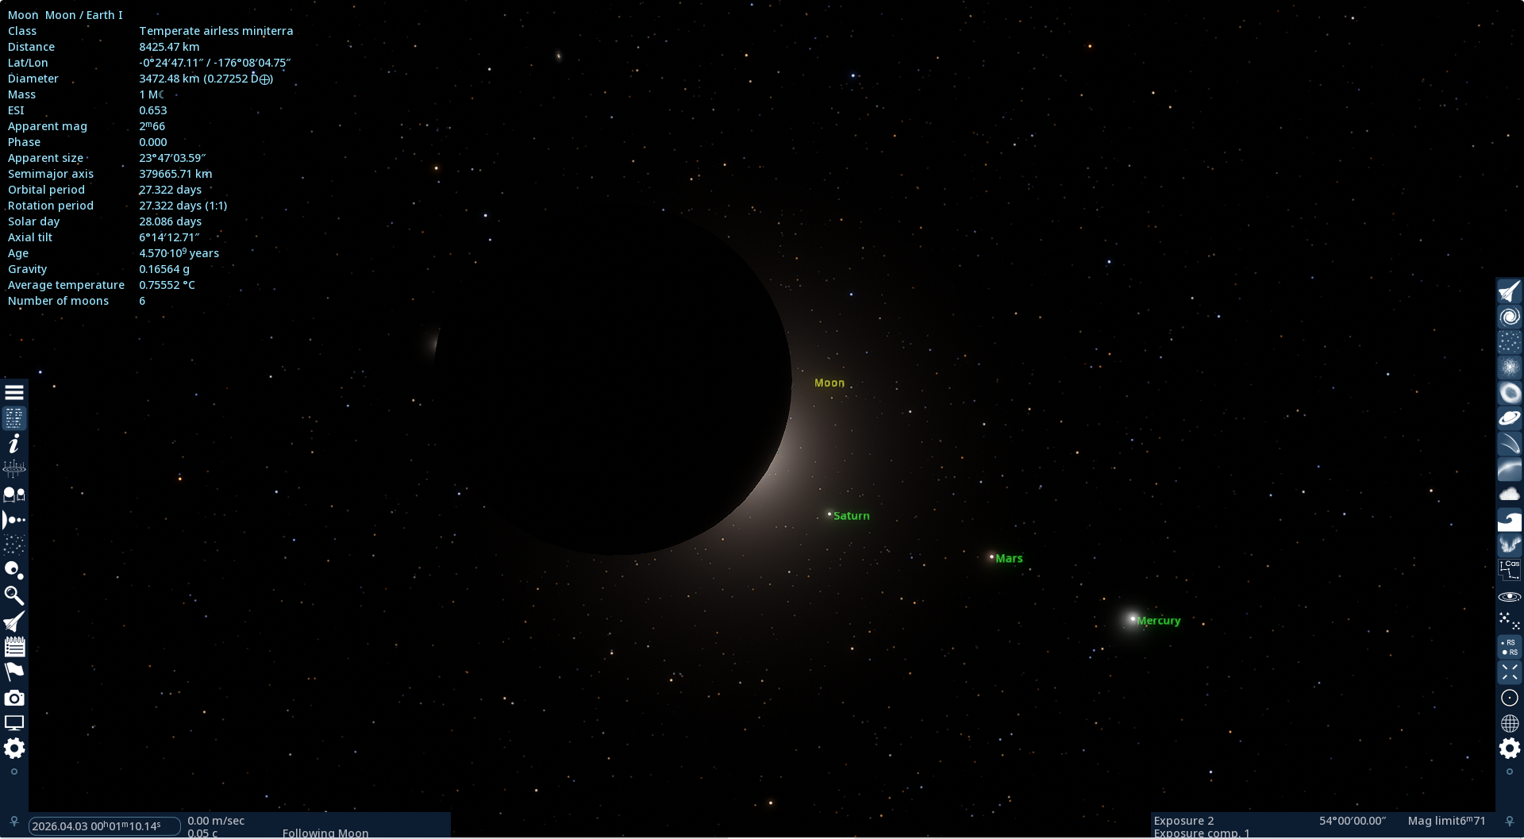Screen dimensions: 1524x839
Task: Open the main menu hamburger icon
Action: 14,393
